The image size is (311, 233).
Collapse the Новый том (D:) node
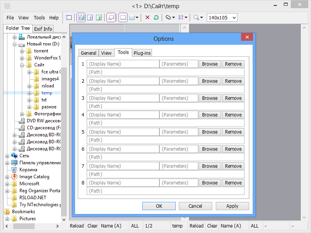click(14, 44)
